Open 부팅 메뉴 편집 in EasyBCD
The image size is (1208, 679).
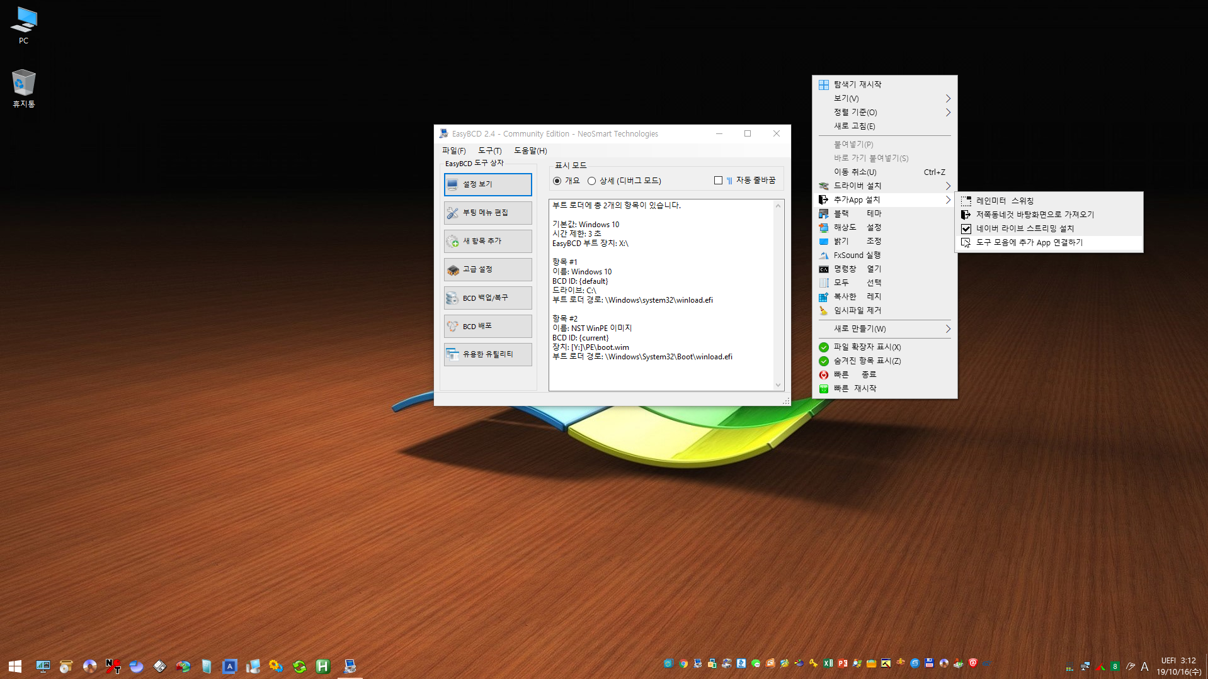[x=488, y=213]
